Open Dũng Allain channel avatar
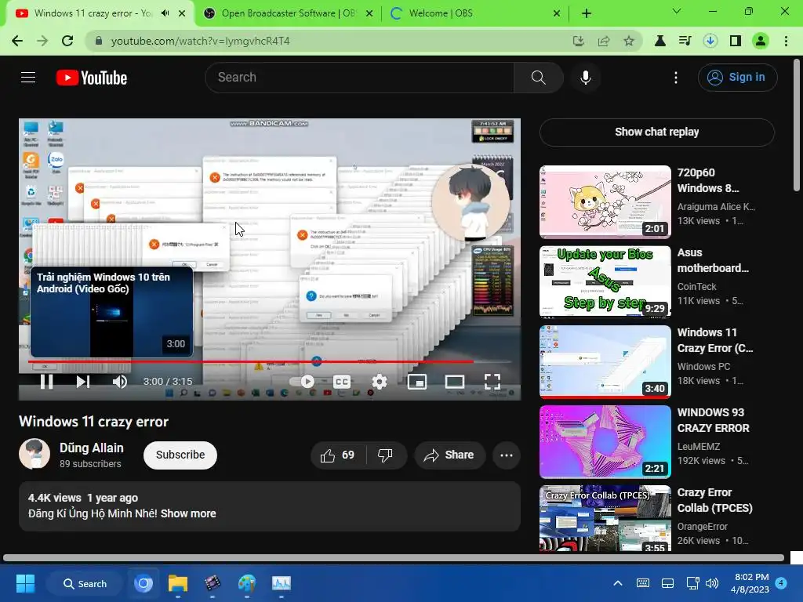803x602 pixels. pyautogui.click(x=35, y=454)
